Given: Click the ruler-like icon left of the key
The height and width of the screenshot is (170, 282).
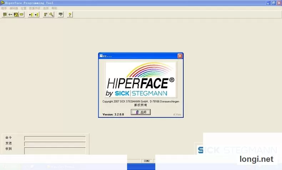Looking at the screenshot, I should point(46,15).
